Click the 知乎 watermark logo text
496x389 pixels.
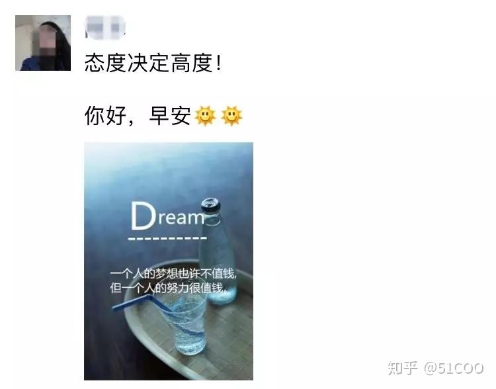click(x=403, y=368)
